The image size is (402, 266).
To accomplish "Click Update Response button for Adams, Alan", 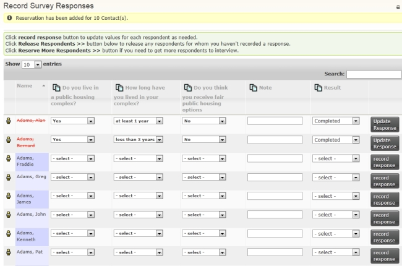I will (x=384, y=124).
